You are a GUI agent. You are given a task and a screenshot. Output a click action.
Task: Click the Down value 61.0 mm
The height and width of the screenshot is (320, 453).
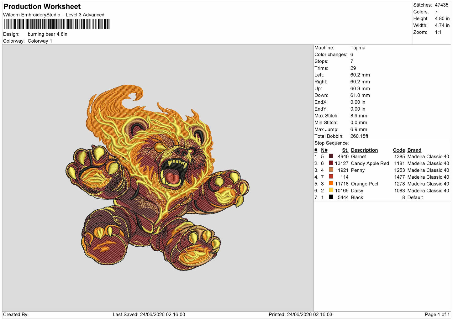tap(360, 95)
